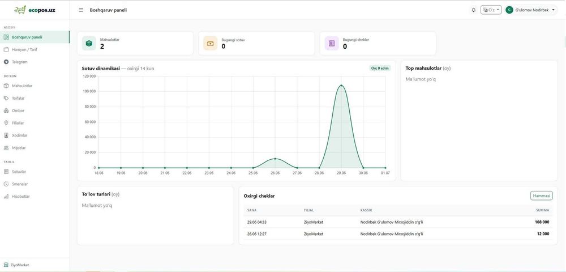Click the Mijozlar people icon
Screen dimensions: 566x272
pyautogui.click(x=6, y=147)
